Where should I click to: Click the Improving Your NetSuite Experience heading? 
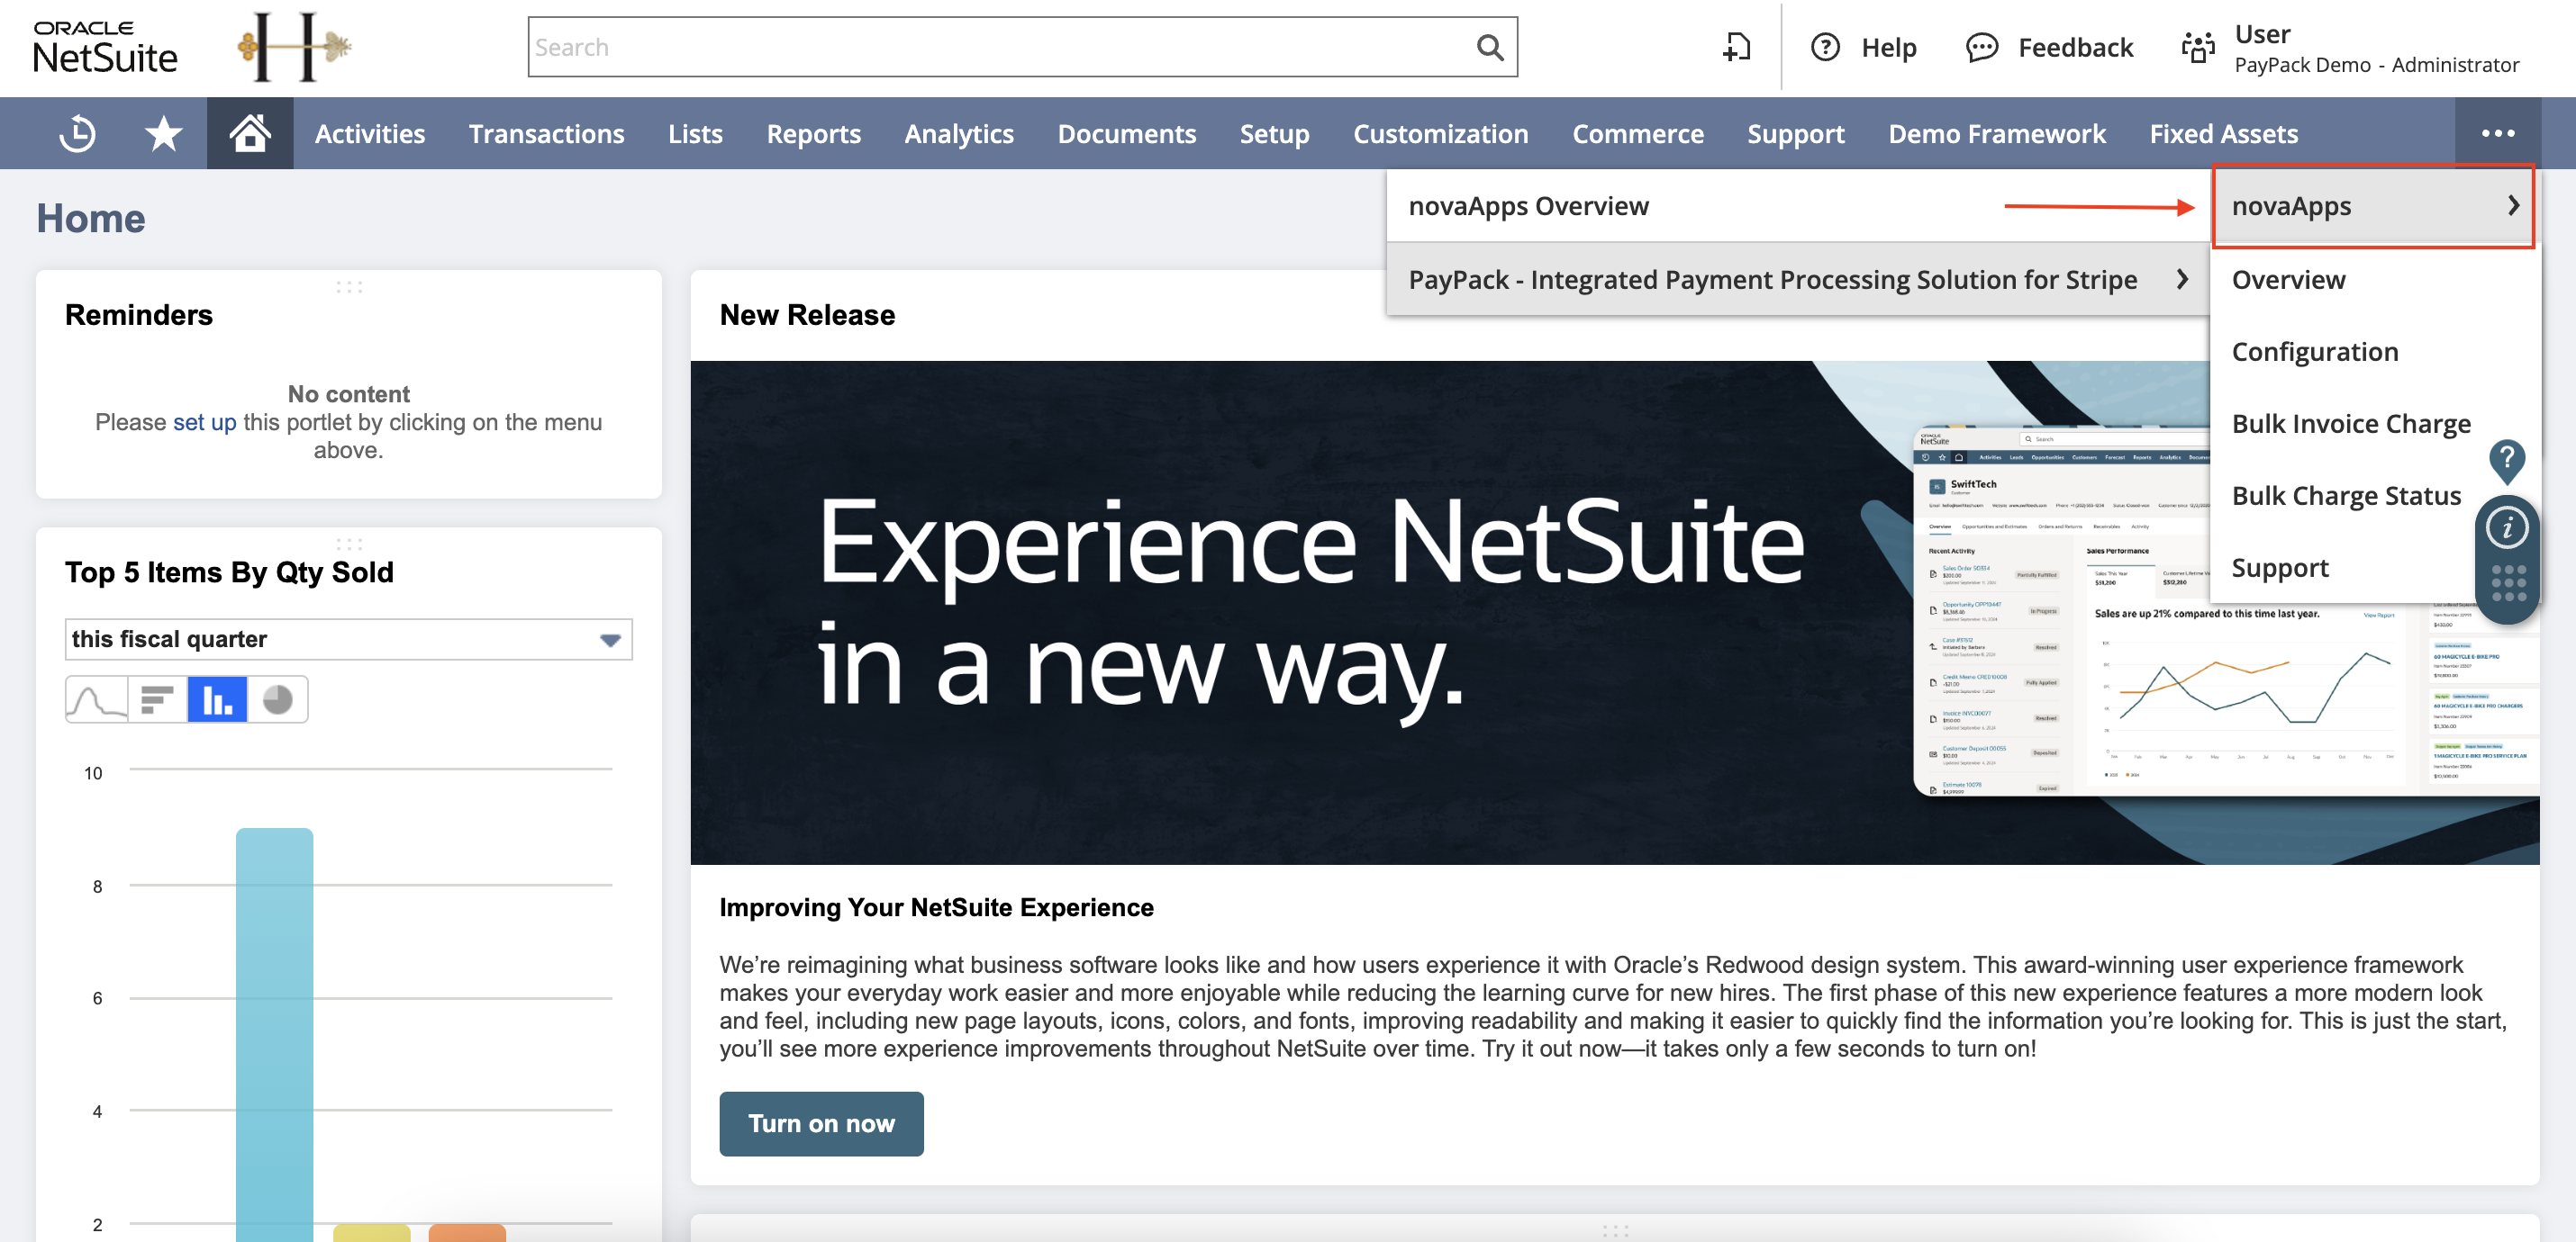point(936,907)
